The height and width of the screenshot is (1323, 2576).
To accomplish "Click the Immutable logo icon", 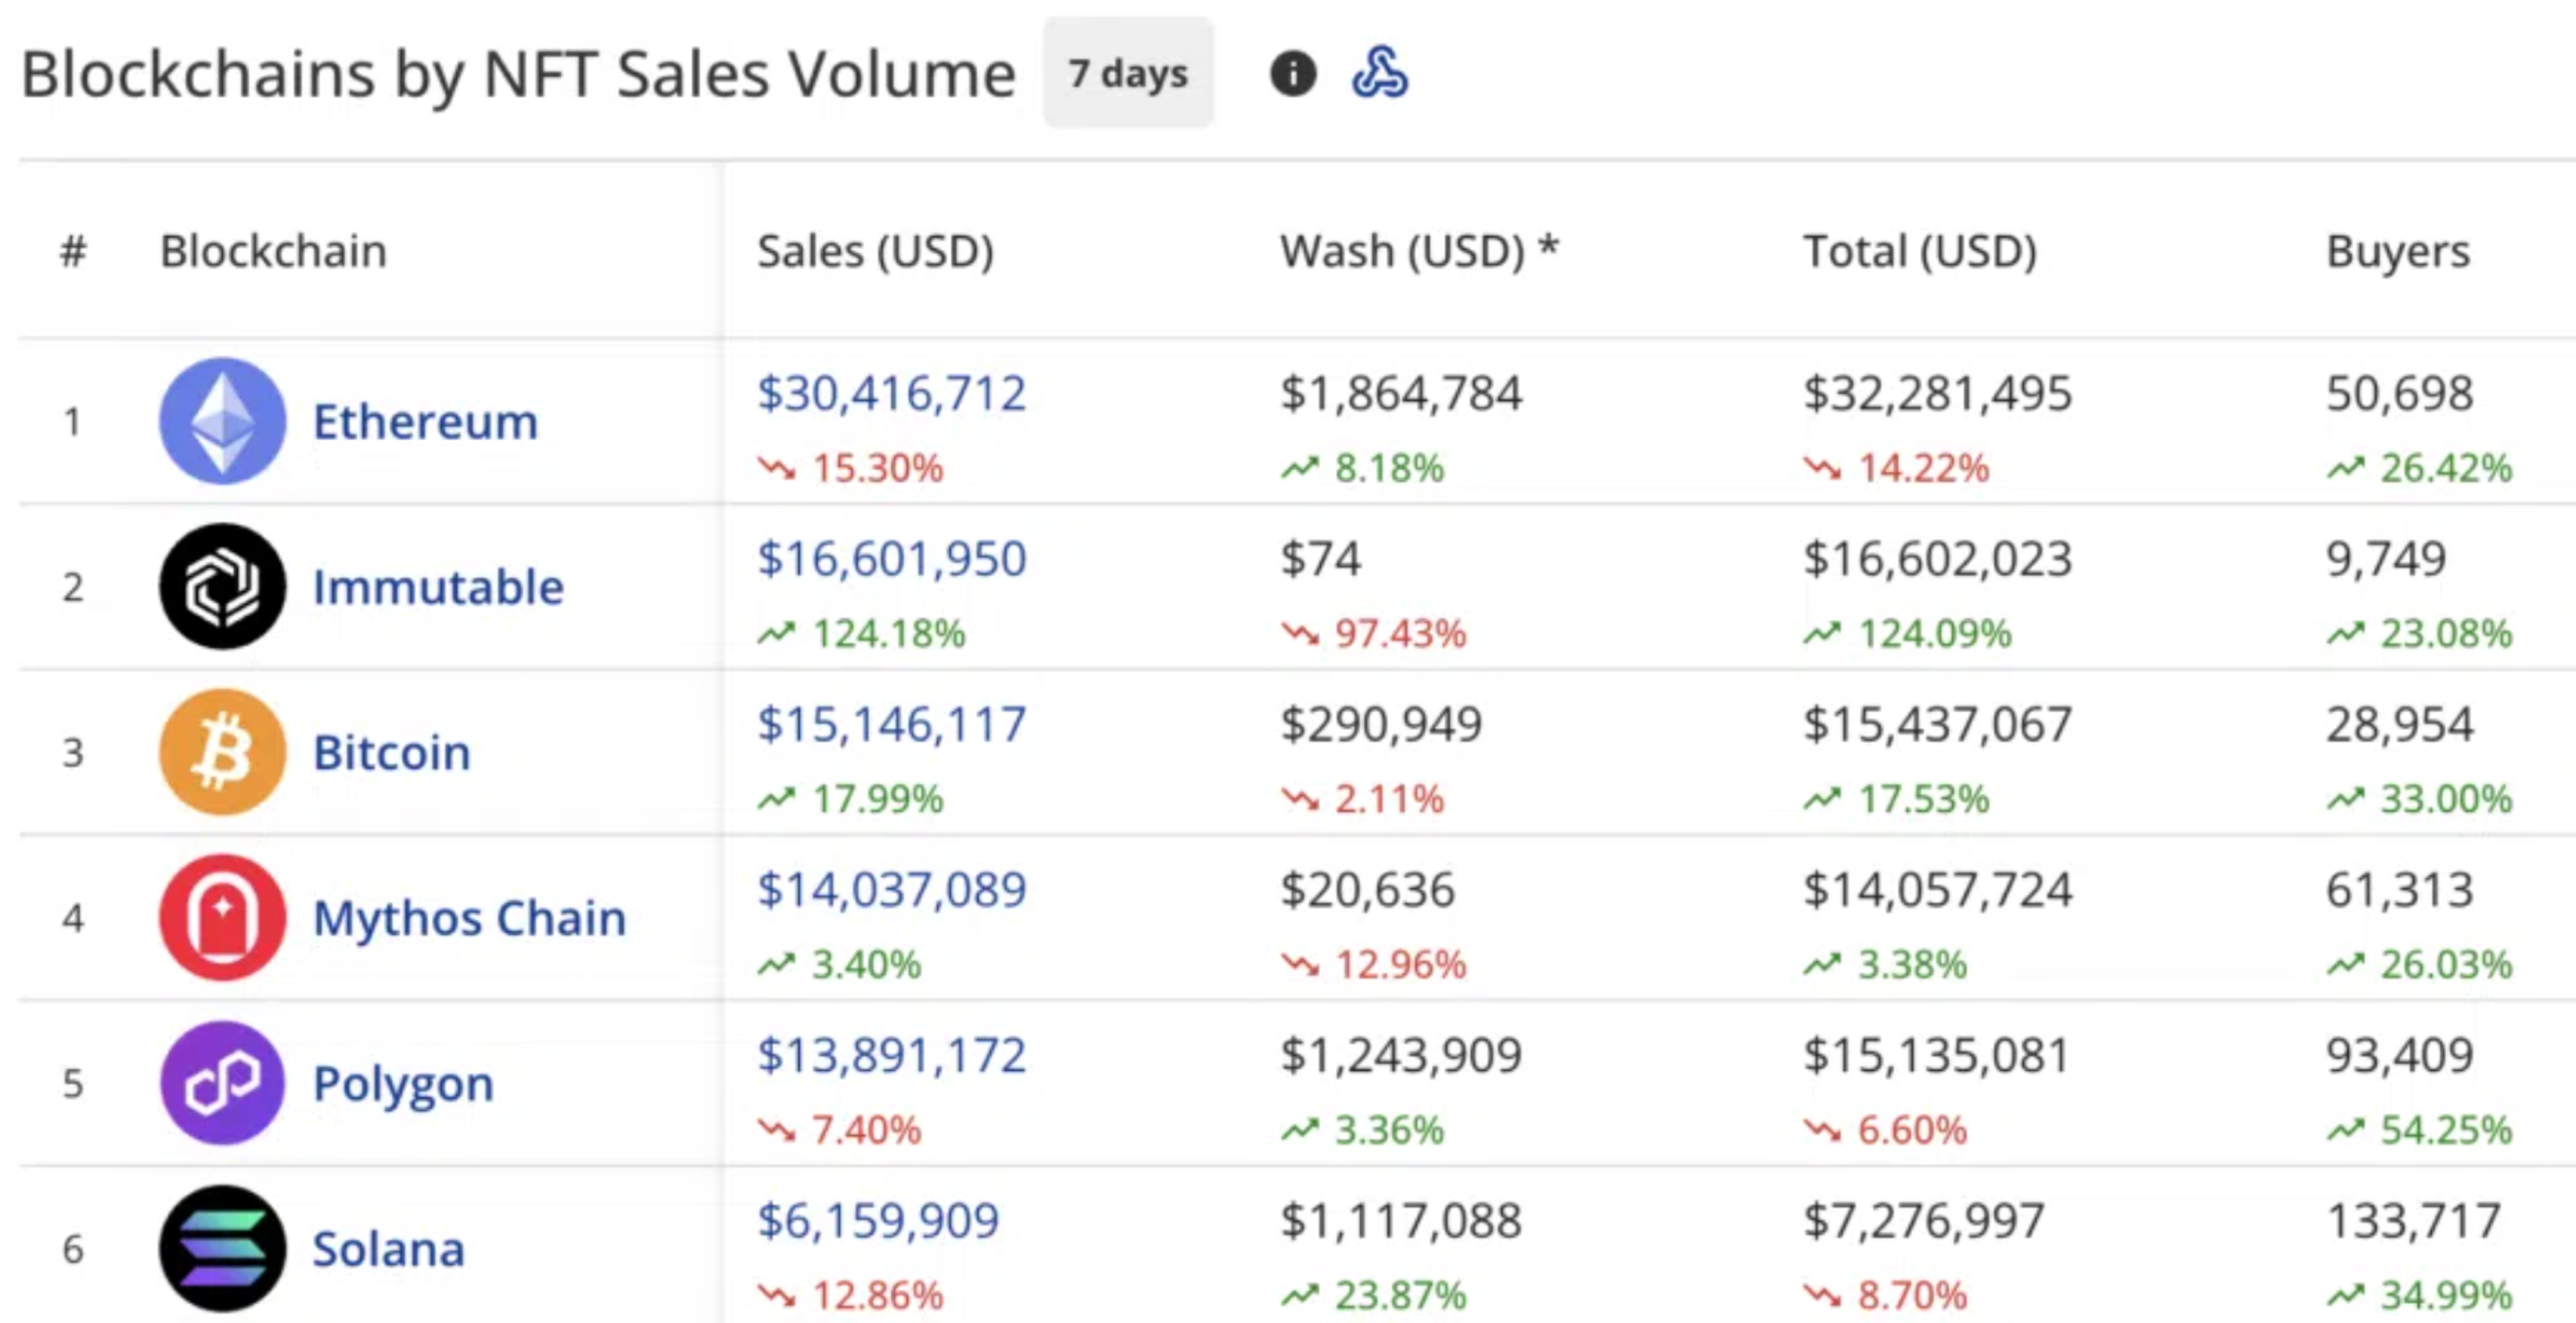I will (x=223, y=586).
